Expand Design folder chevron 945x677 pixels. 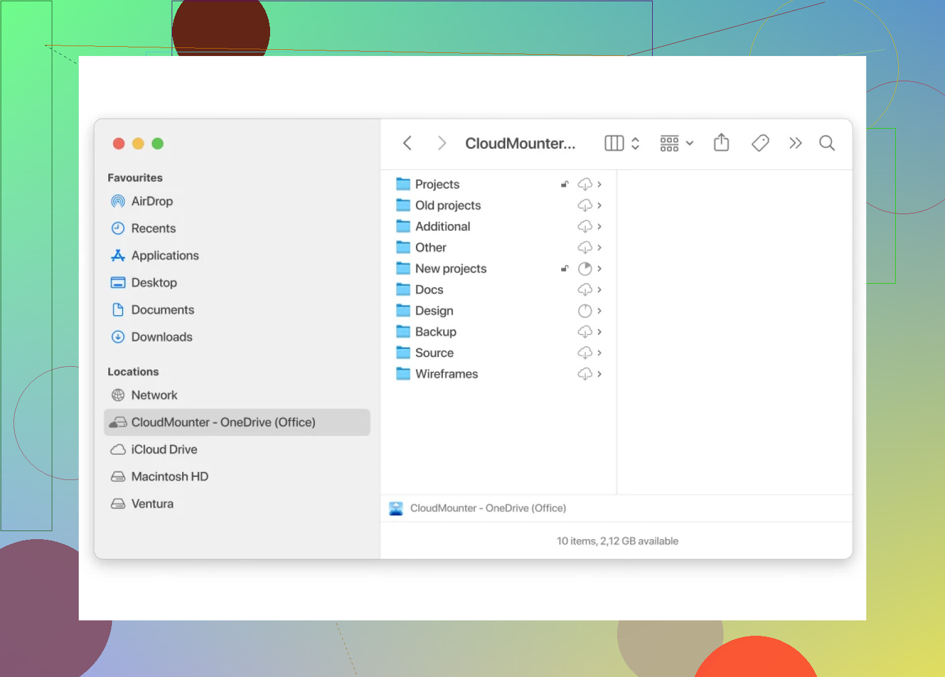[599, 311]
